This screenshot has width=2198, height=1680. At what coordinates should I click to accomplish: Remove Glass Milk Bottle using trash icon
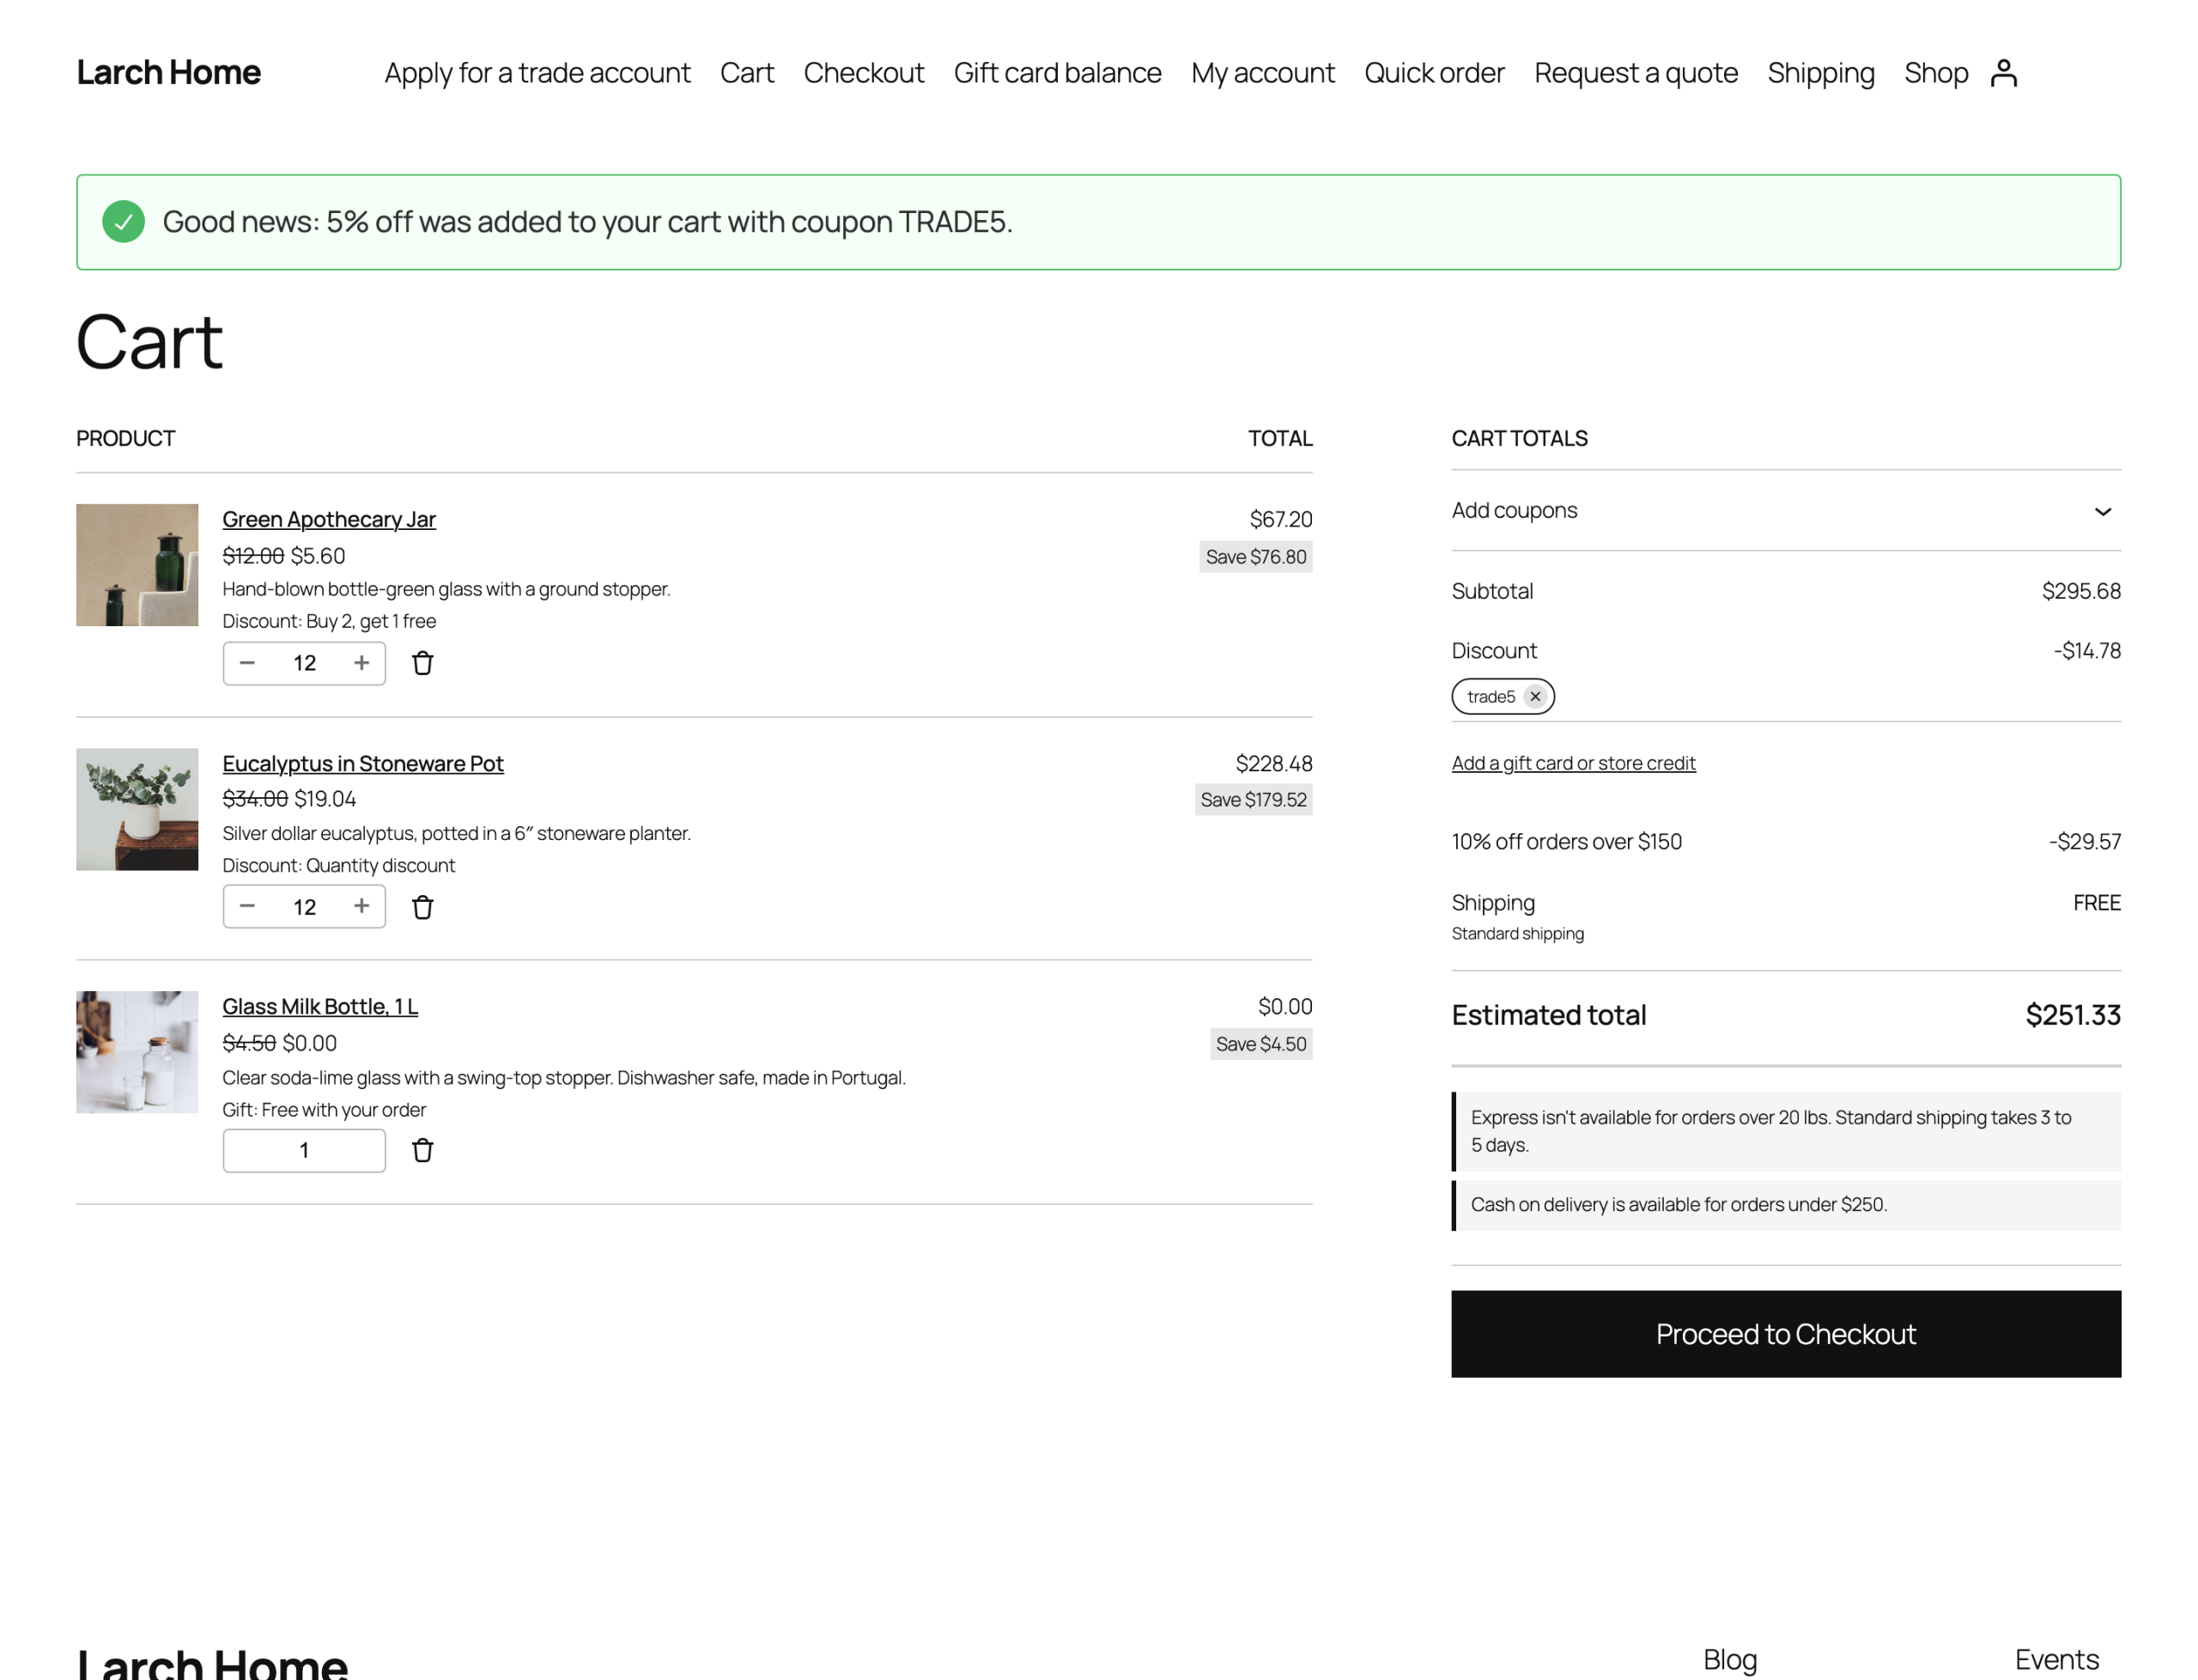point(422,1150)
